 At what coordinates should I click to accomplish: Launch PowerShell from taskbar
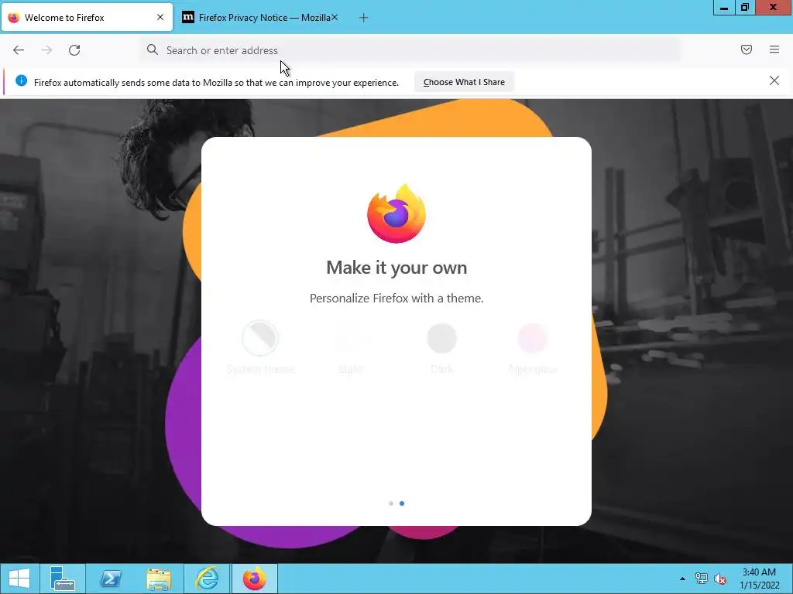coord(110,579)
